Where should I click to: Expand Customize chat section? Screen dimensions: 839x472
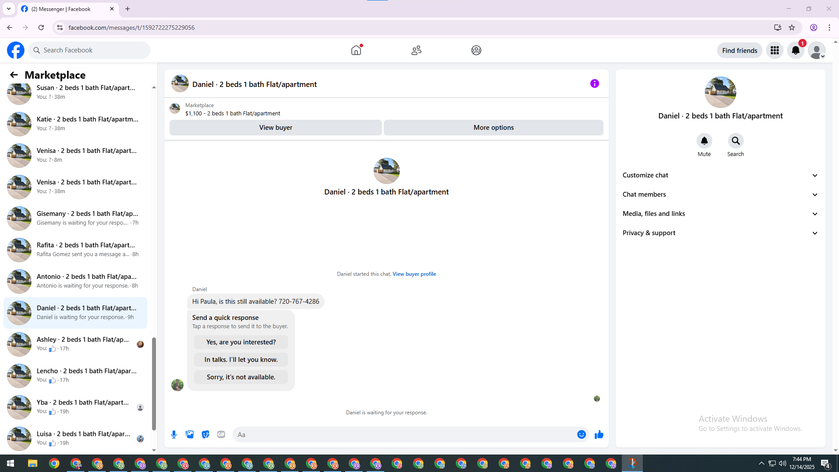720,175
